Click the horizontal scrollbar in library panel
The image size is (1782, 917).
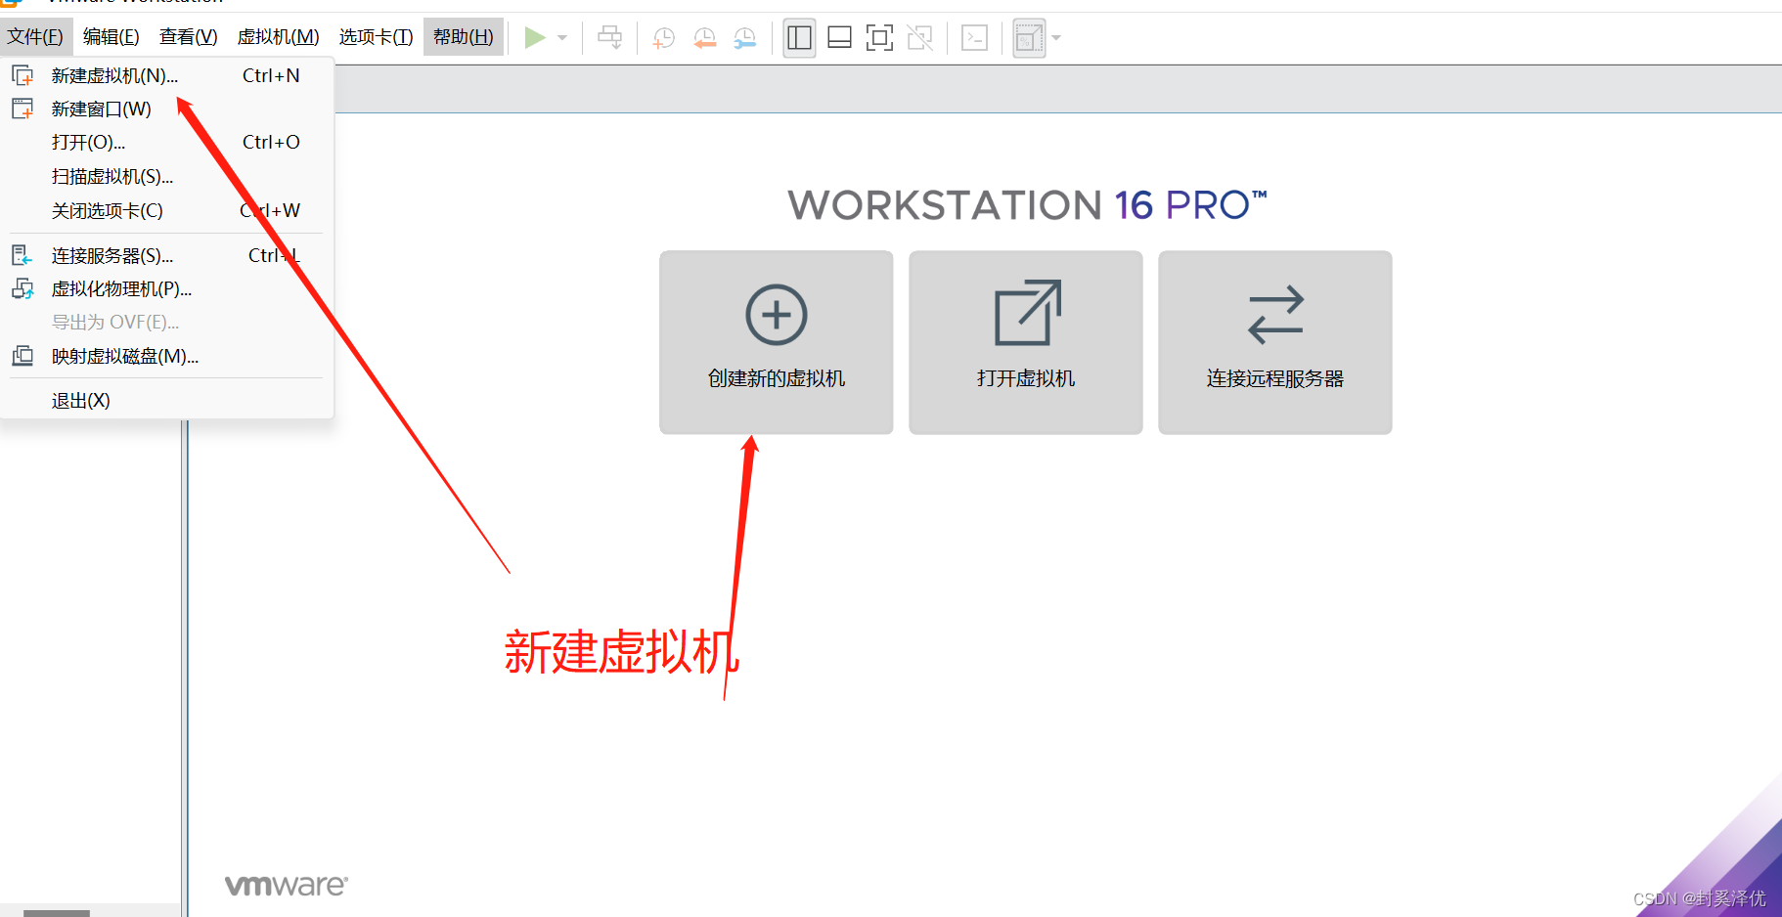57,913
